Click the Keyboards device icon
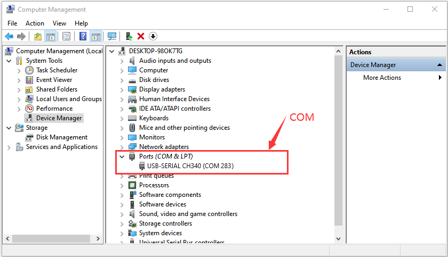448x257 pixels. point(132,118)
